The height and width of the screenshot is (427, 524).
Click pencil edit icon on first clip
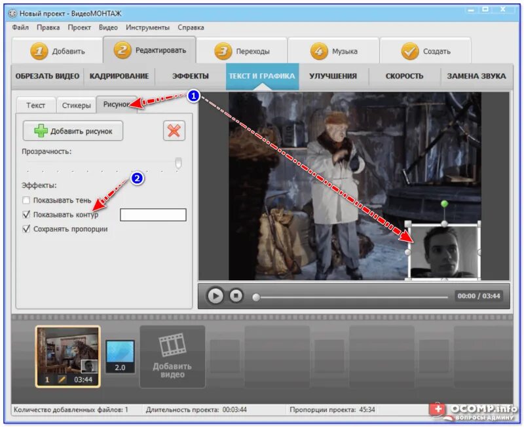pyautogui.click(x=62, y=379)
